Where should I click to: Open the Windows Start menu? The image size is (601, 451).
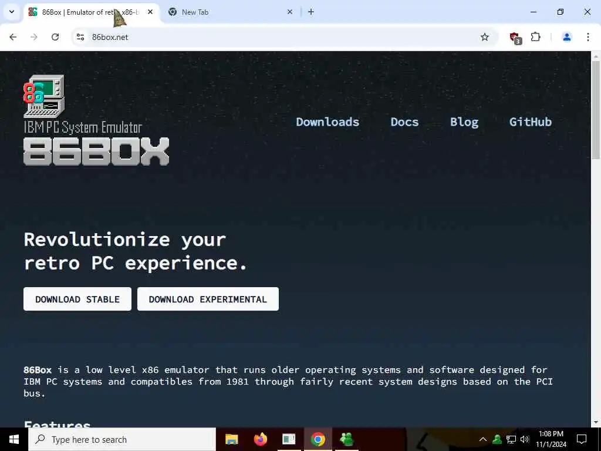point(14,439)
